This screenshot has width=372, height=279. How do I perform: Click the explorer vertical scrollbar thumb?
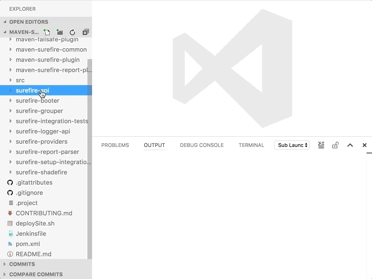[90, 159]
